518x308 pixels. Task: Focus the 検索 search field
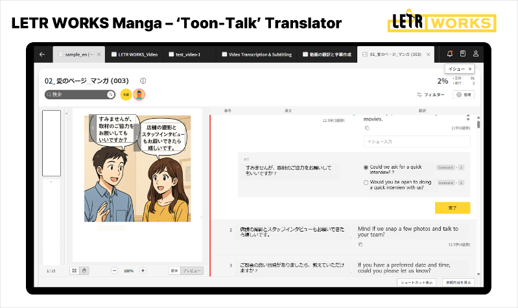(x=79, y=95)
